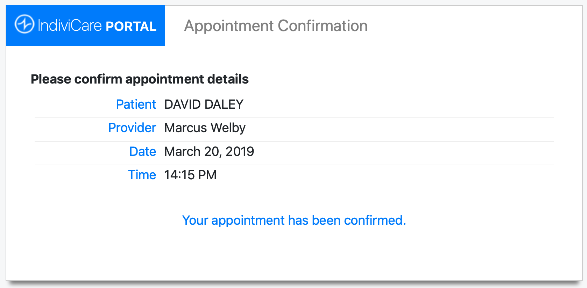This screenshot has width=587, height=288.
Task: Click the PM suffix of the time
Action: coord(207,175)
